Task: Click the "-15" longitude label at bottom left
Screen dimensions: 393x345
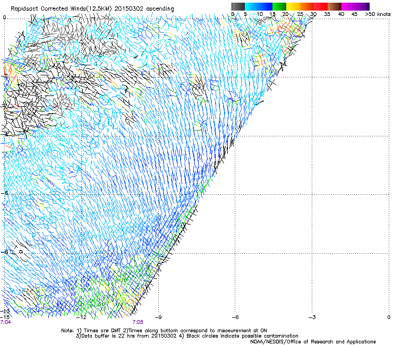Action: pos(5,317)
